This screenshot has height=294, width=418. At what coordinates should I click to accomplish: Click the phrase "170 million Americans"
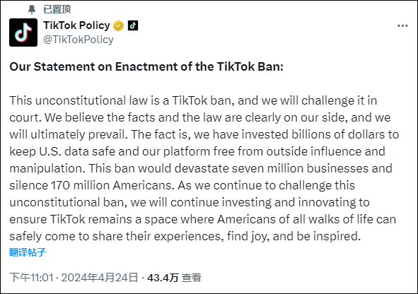tap(112, 185)
